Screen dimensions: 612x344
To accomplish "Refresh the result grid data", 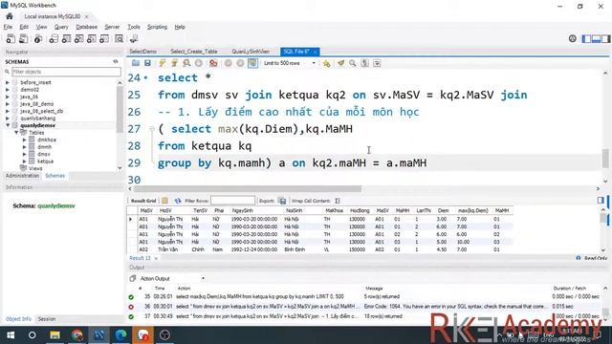I will click(178, 201).
